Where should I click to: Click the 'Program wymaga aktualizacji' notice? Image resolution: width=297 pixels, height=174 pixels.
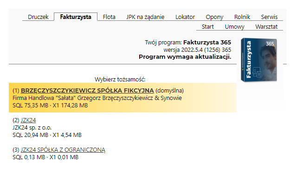click(x=185, y=57)
